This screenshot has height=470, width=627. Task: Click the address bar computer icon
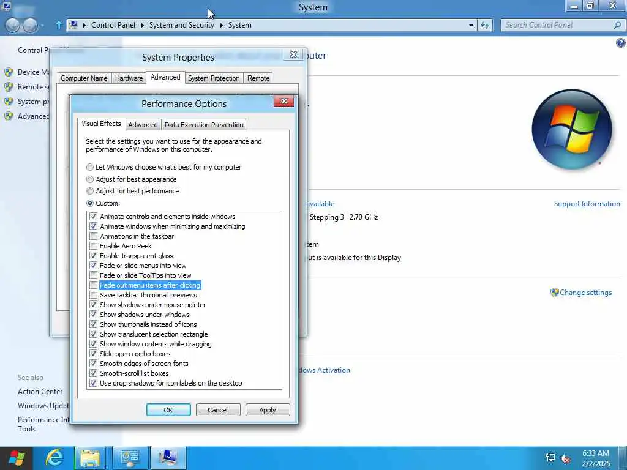(x=73, y=24)
